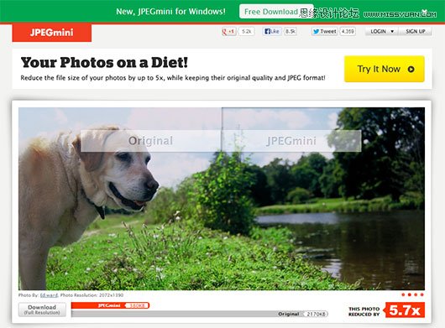Click the 'New, JPEGmini for Windows!' banner text
The height and width of the screenshot is (328, 445).
tap(170, 12)
